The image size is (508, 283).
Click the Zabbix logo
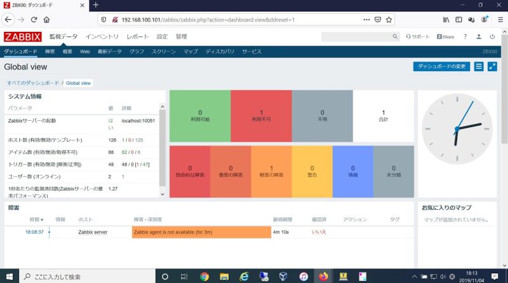pos(23,37)
